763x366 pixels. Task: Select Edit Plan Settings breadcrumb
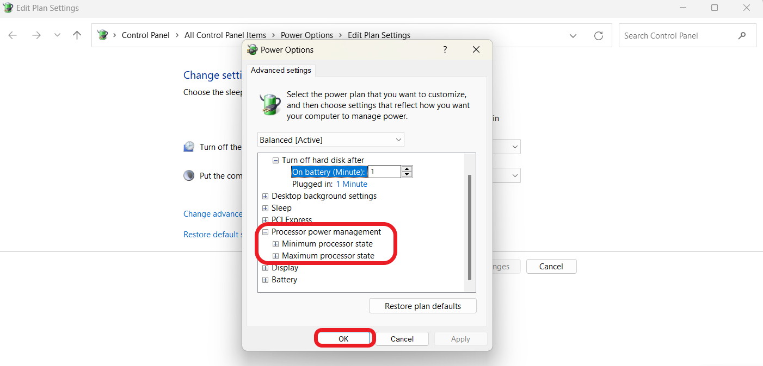(x=379, y=35)
